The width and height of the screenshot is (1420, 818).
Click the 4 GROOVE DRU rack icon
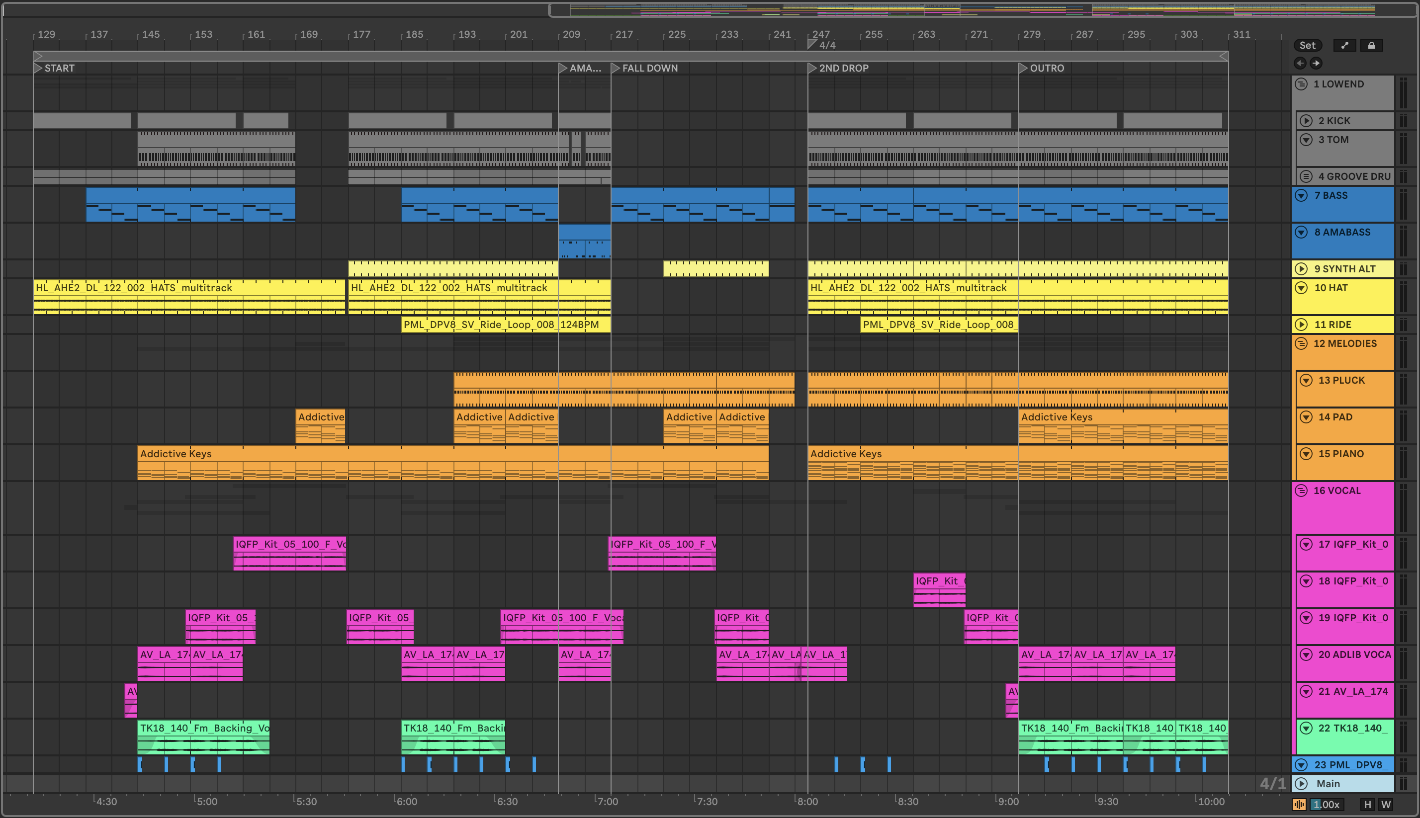pos(1306,176)
